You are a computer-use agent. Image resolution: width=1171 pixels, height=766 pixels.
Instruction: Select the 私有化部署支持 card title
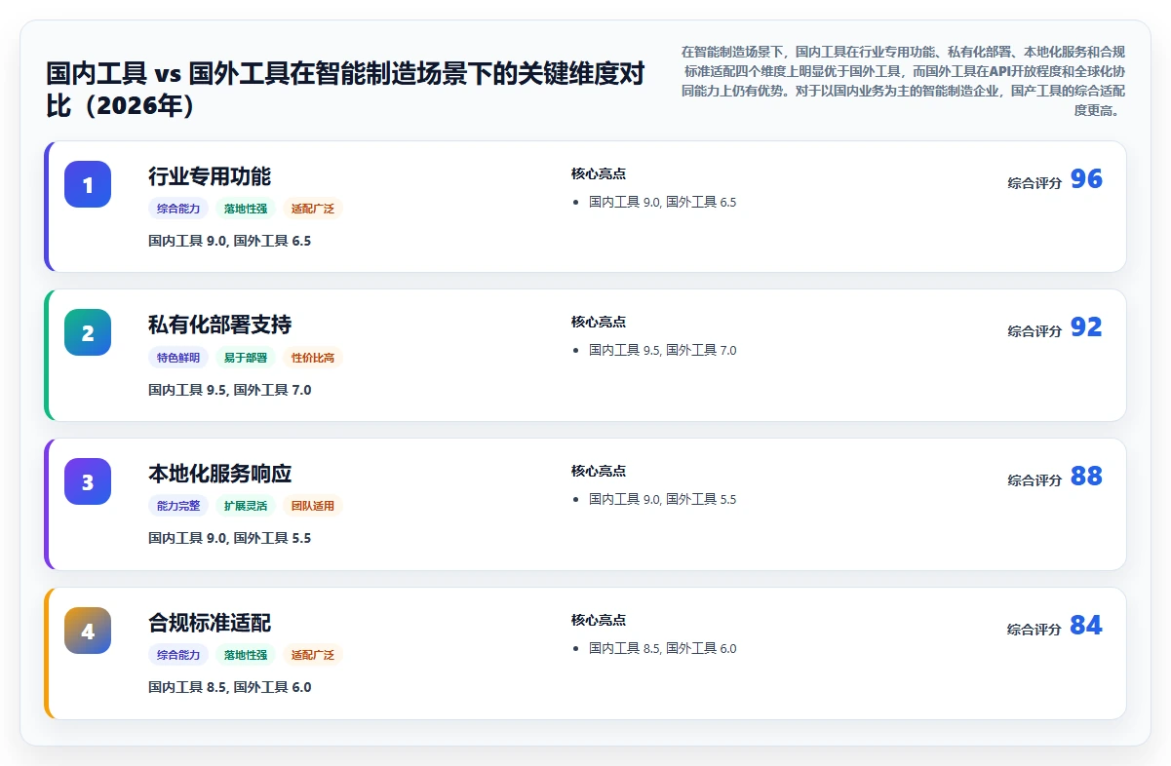tap(219, 325)
